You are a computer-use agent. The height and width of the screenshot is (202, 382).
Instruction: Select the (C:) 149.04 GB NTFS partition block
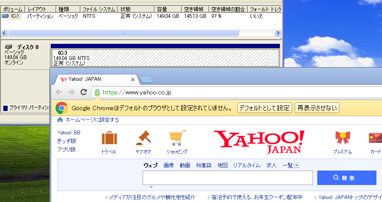pos(165,58)
